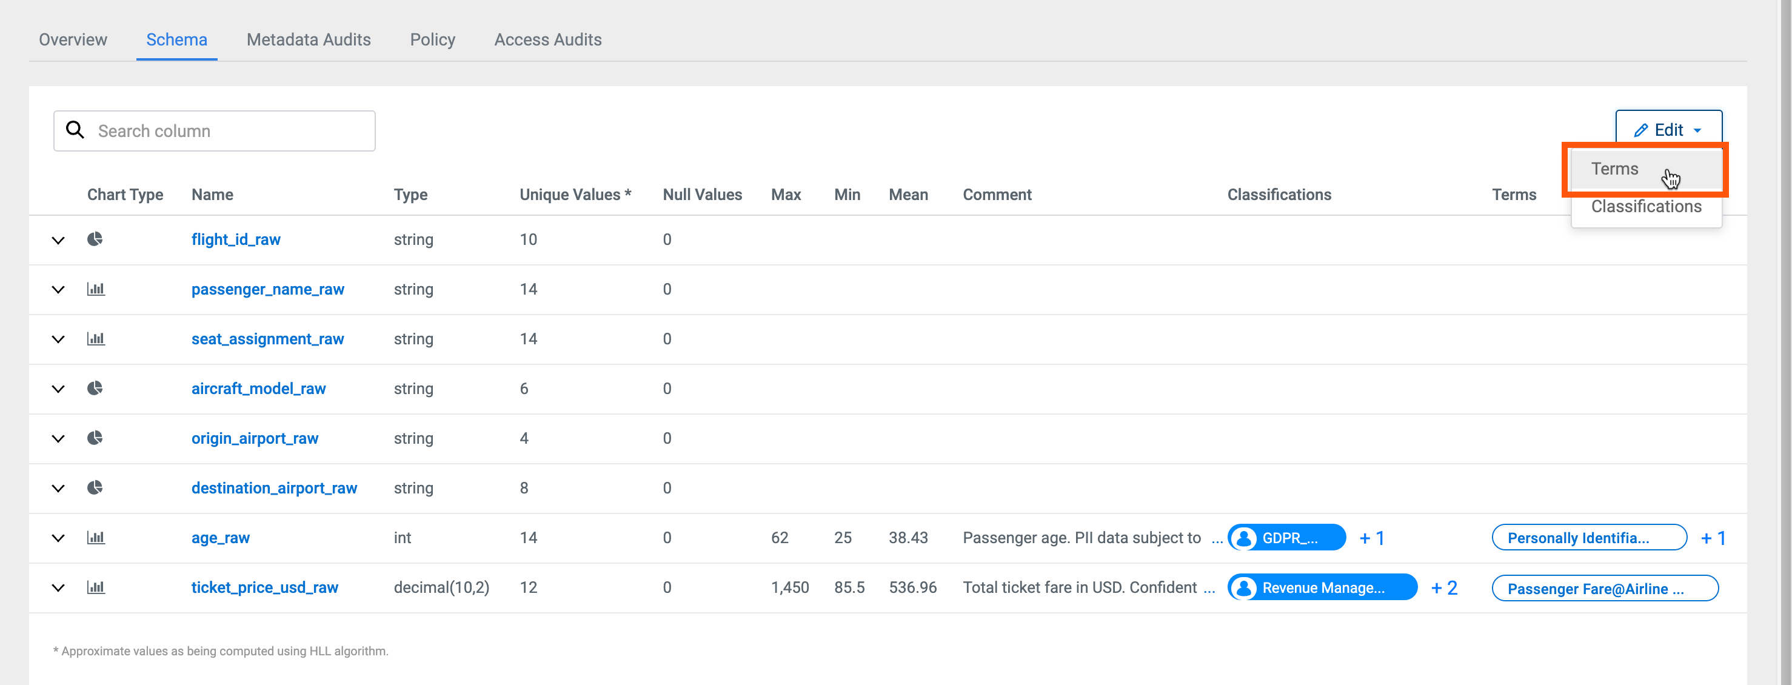Open the Access Audits tab
Image resolution: width=1792 pixels, height=685 pixels.
point(547,39)
